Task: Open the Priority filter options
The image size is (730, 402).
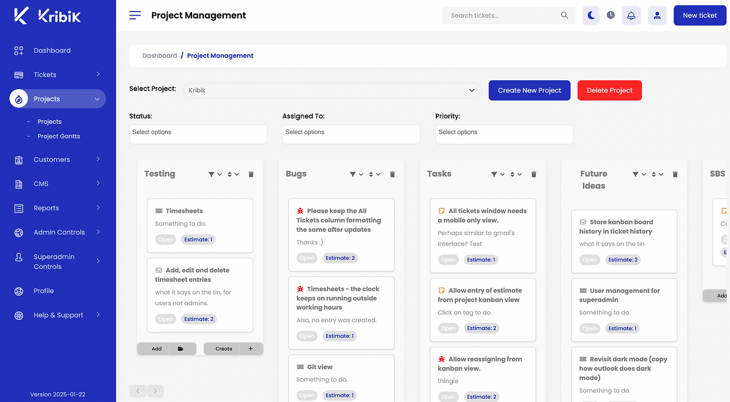Action: click(x=504, y=134)
